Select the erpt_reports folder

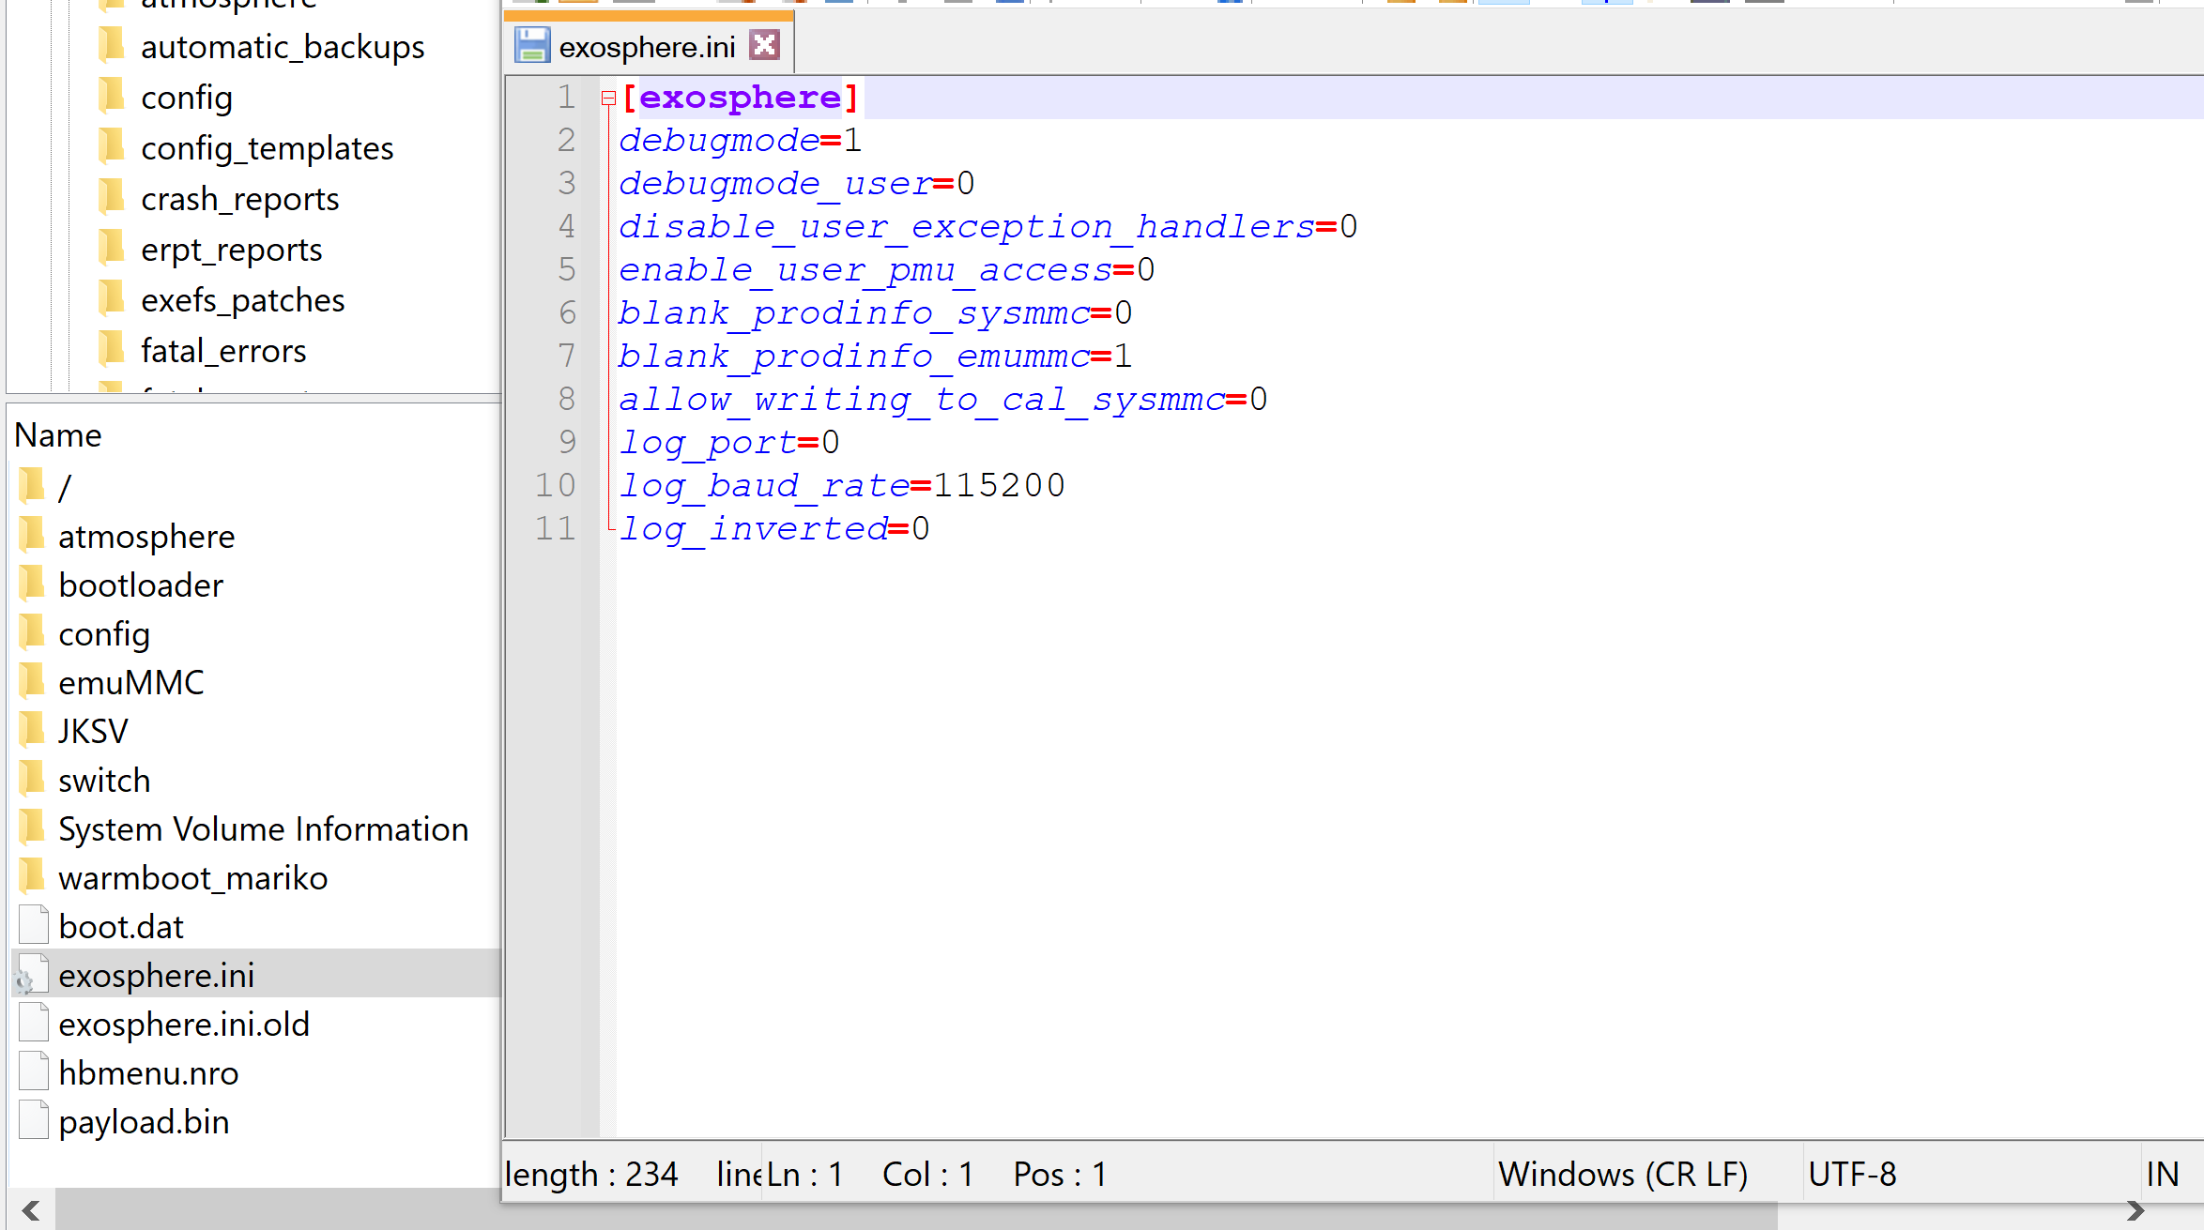coord(231,250)
